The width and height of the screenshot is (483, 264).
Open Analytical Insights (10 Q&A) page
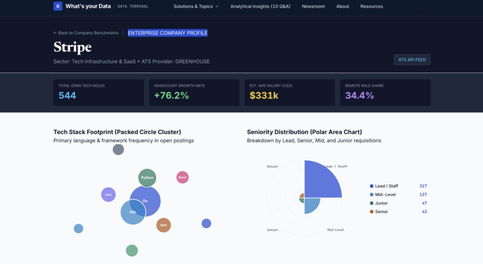260,6
